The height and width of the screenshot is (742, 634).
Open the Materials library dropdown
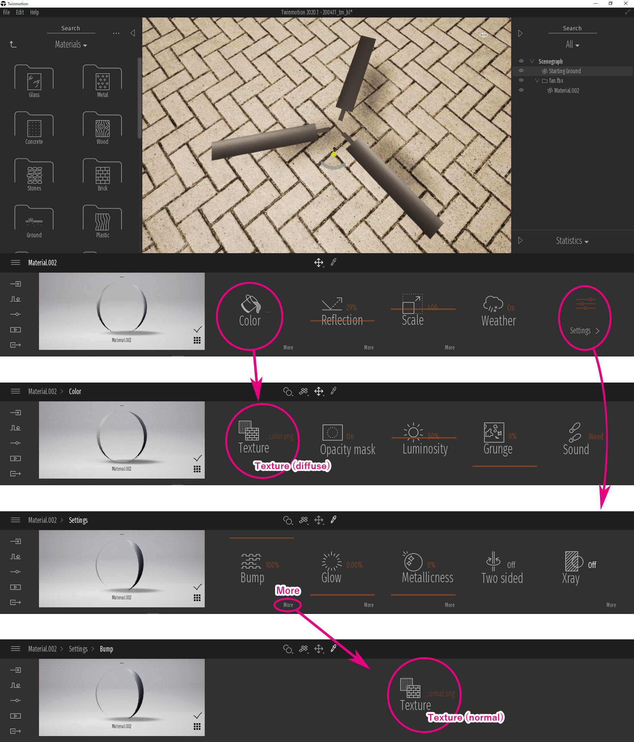click(71, 45)
